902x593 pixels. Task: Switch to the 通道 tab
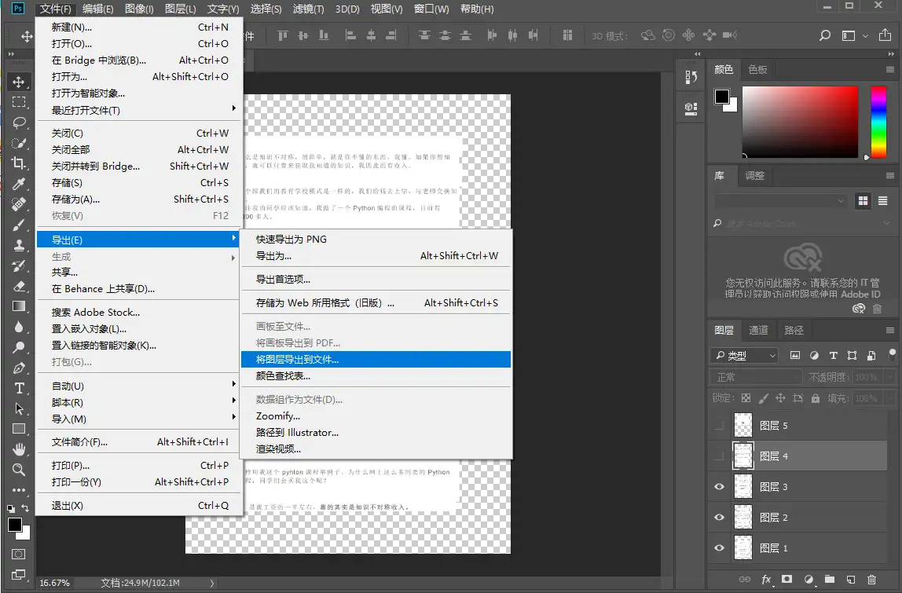(758, 331)
